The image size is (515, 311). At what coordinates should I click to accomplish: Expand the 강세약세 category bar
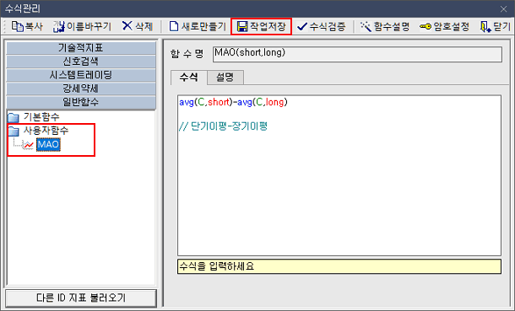(81, 88)
